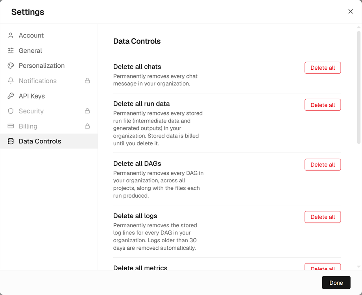Click the Account person icon

point(11,35)
